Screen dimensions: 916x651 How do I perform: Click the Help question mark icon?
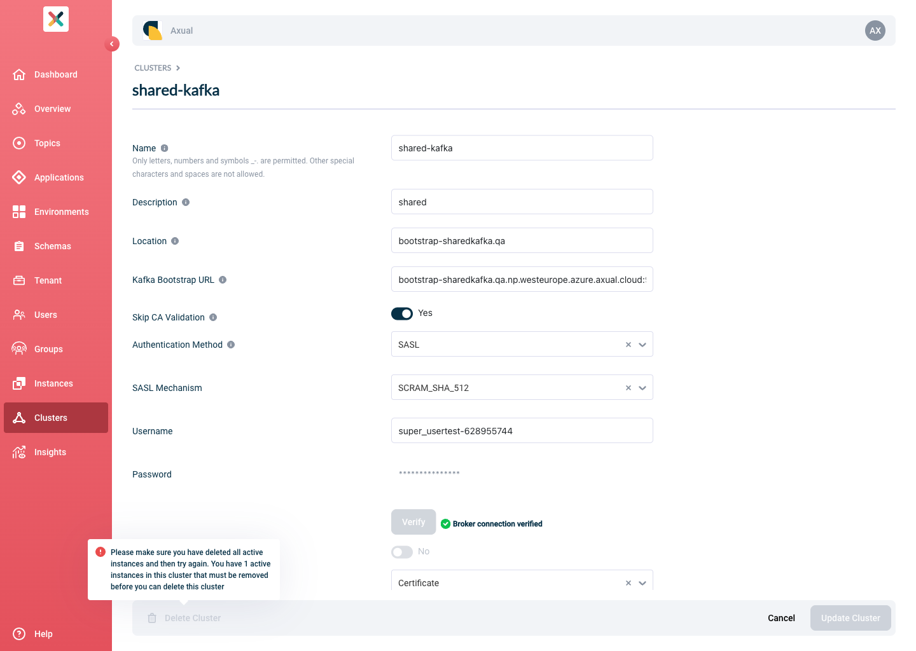point(19,634)
